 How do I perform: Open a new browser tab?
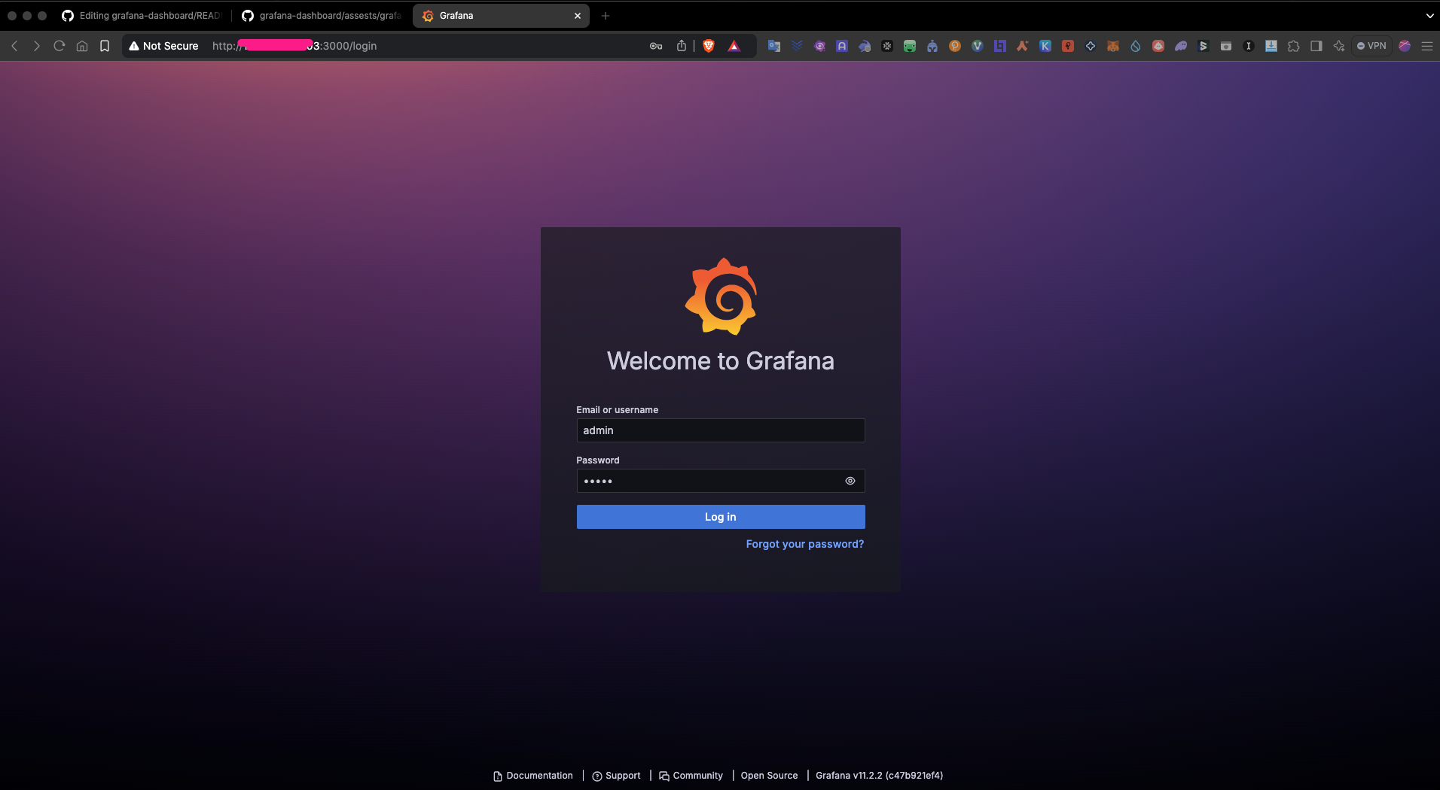[x=606, y=16]
